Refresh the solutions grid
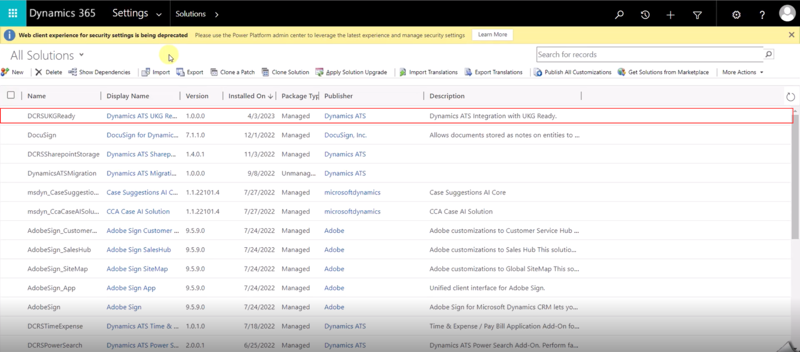The height and width of the screenshot is (352, 800). pos(790,97)
